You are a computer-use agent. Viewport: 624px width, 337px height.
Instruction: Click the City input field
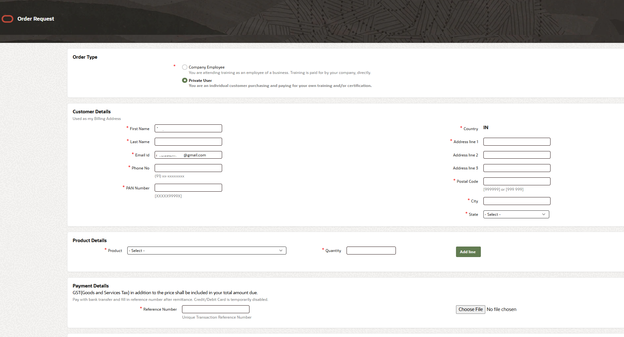[516, 201]
